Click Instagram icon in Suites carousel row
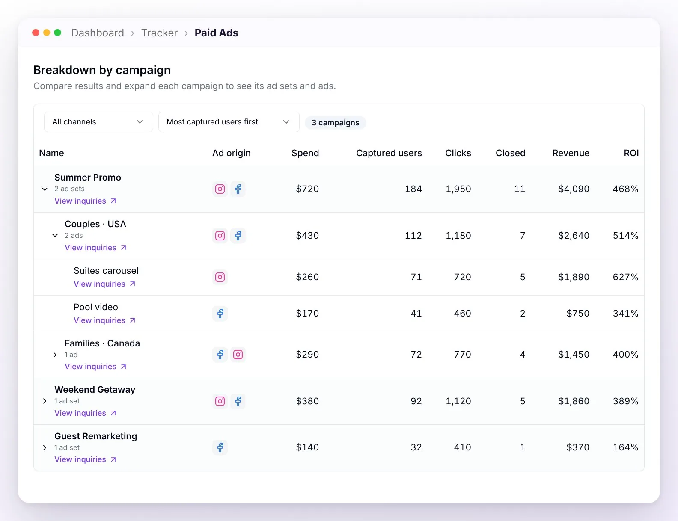This screenshot has width=678, height=521. tap(220, 277)
